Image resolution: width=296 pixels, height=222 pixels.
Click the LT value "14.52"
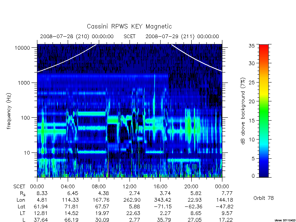point(71,213)
